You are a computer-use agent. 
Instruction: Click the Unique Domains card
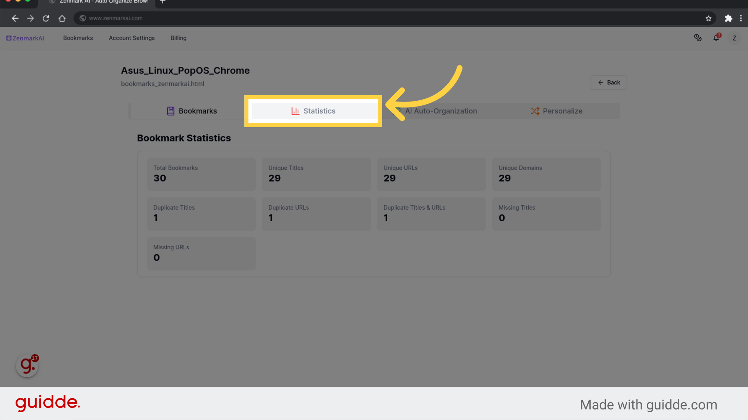pyautogui.click(x=546, y=174)
